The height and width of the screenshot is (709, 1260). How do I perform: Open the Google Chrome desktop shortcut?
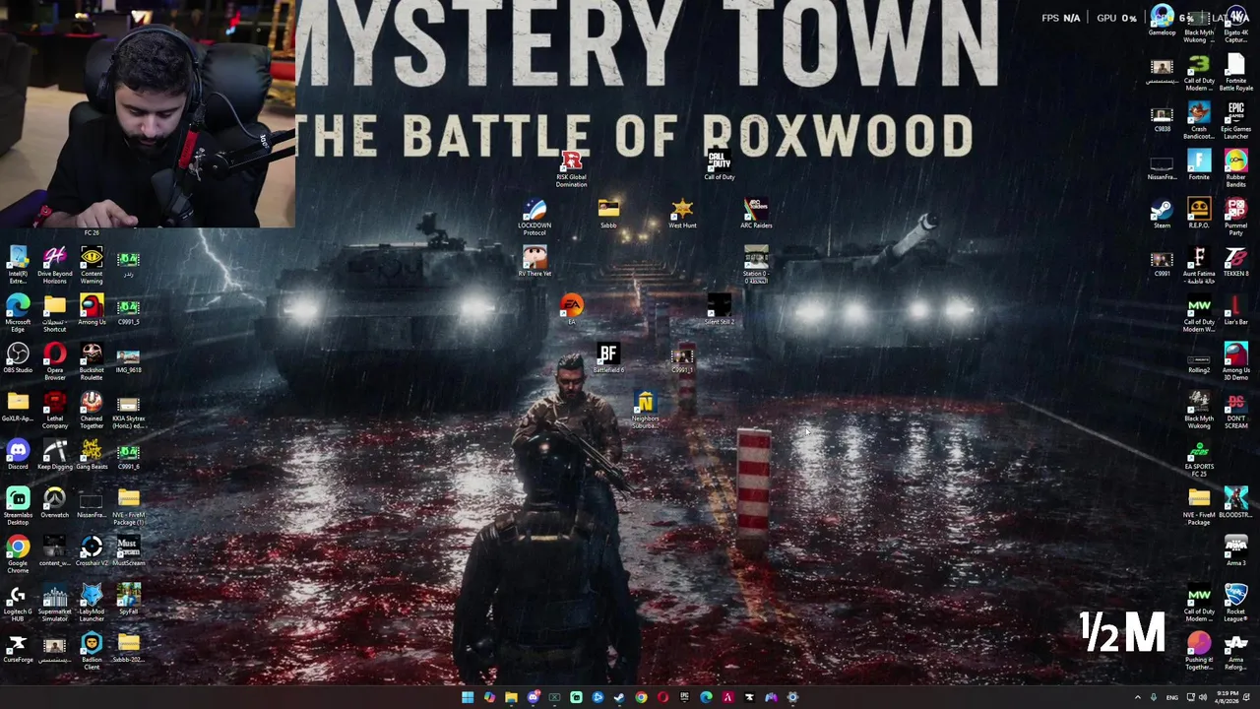(18, 555)
